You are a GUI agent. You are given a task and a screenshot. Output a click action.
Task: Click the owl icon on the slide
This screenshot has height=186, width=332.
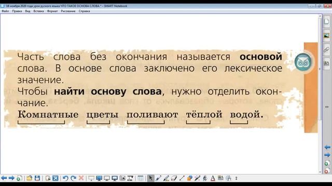click(303, 62)
